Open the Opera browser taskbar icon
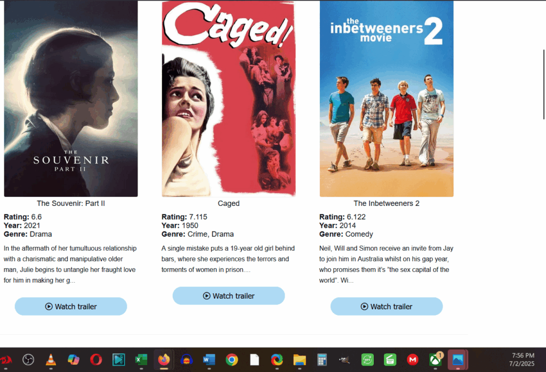 click(96, 359)
